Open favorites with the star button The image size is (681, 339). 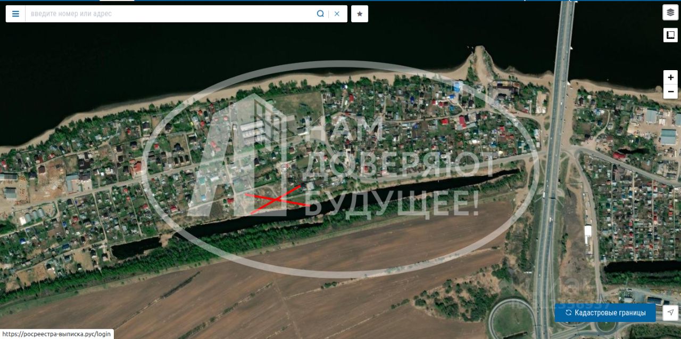(x=360, y=14)
